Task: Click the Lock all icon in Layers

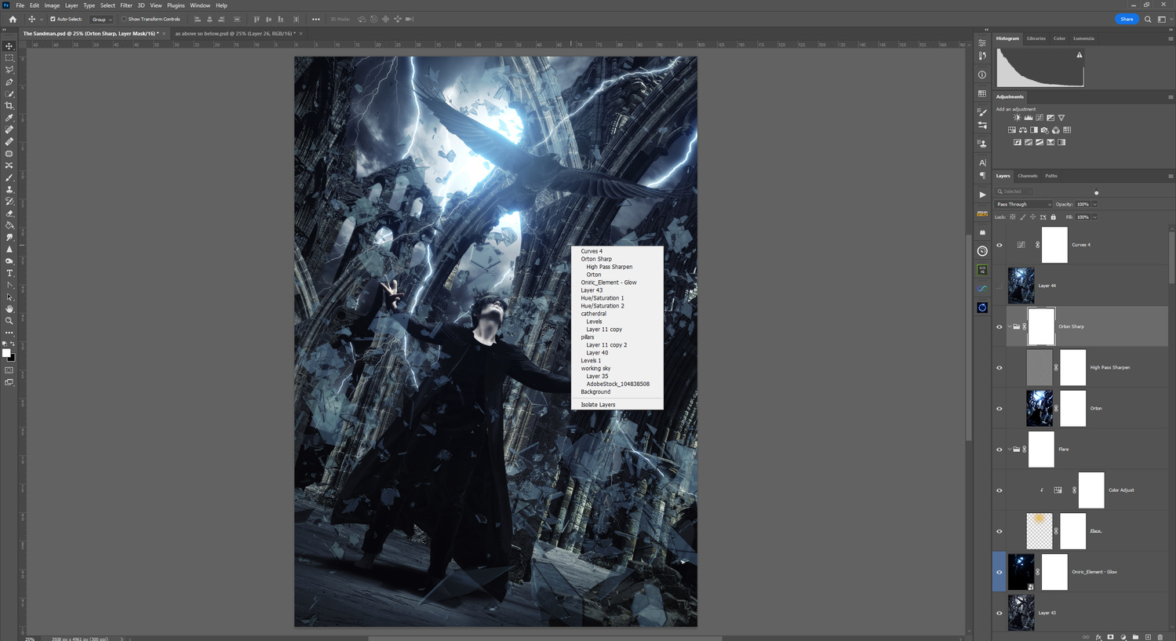Action: pyautogui.click(x=1054, y=217)
